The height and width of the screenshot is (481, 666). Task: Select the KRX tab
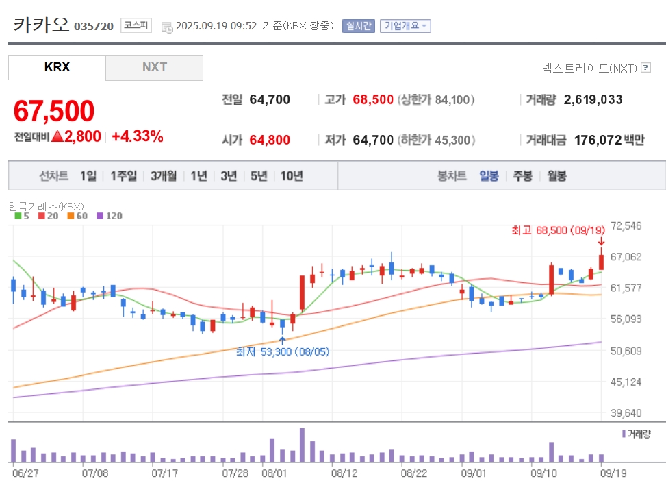[57, 67]
